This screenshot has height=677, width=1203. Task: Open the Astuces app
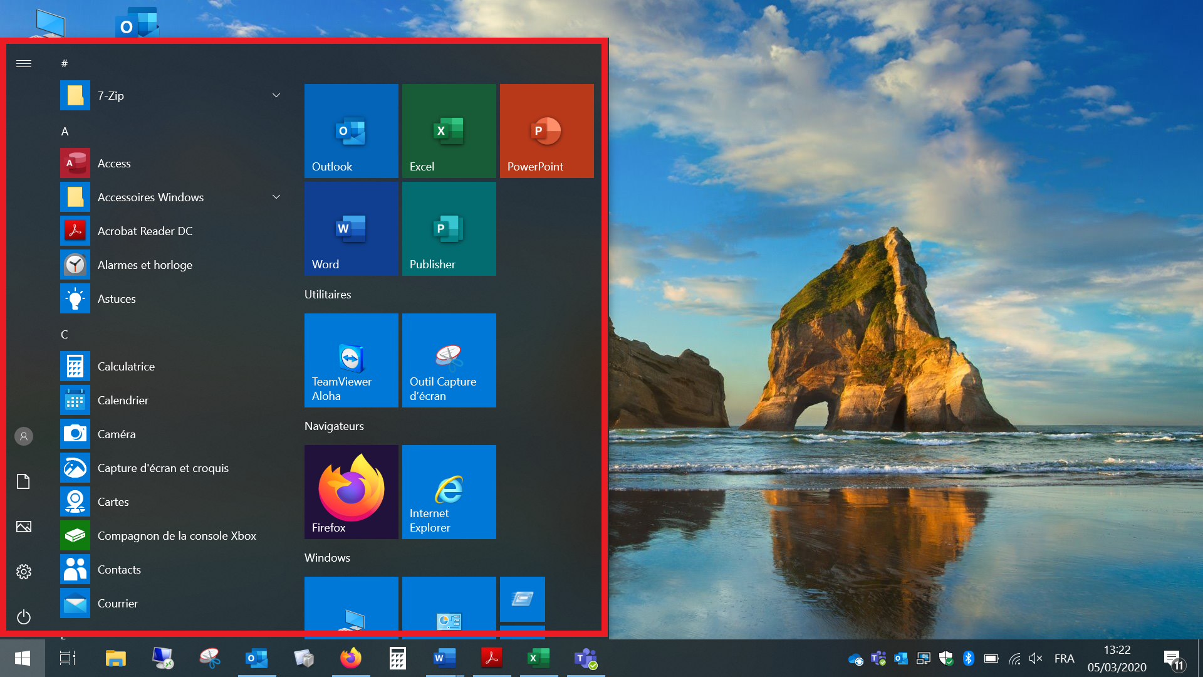click(172, 298)
